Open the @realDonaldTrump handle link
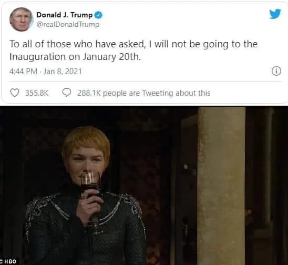Image resolution: width=288 pixels, height=265 pixels. pyautogui.click(x=68, y=24)
